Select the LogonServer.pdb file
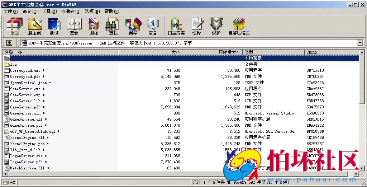 [x=26, y=162]
